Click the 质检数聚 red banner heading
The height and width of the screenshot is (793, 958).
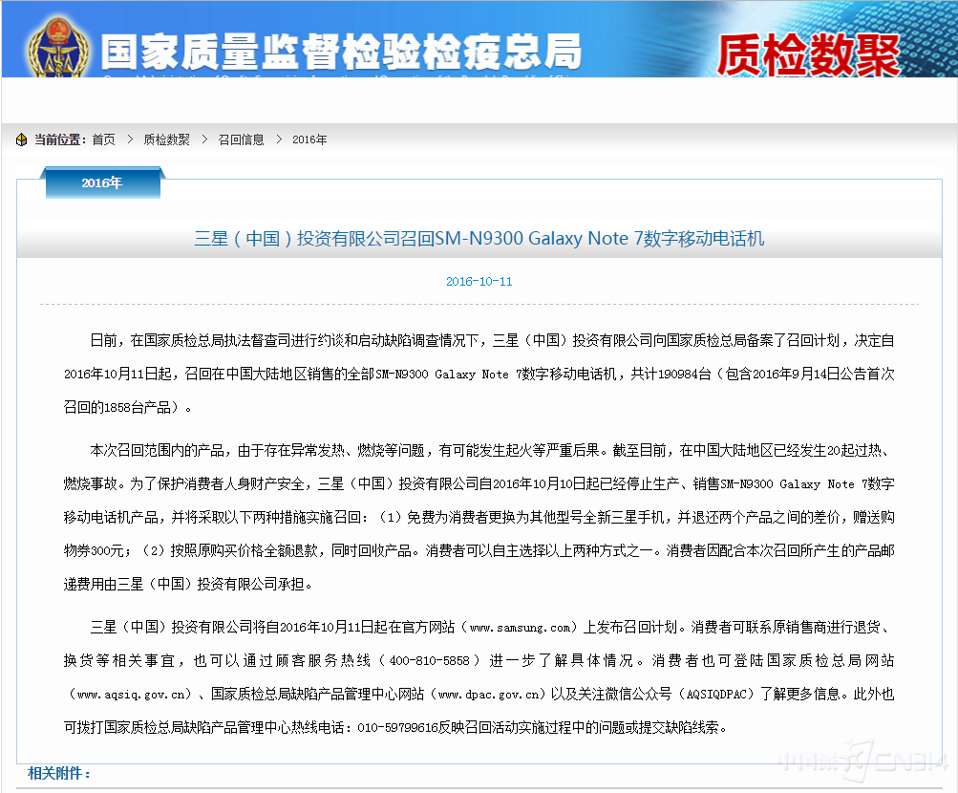808,55
